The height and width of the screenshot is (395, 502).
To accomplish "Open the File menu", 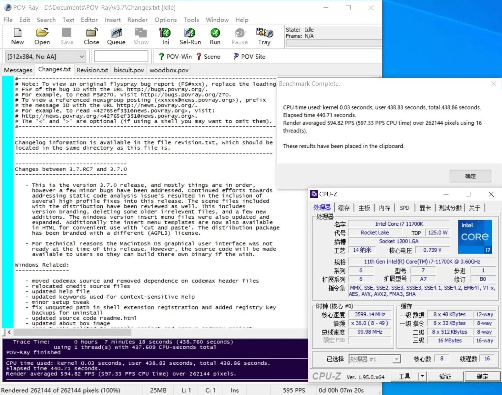I will 8,20.
